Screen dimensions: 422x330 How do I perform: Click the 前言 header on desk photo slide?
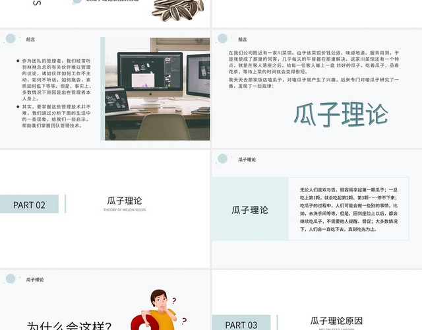[30, 40]
